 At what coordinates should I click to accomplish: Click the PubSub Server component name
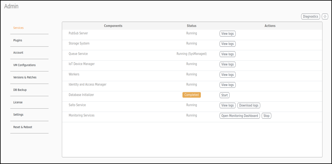click(x=78, y=33)
